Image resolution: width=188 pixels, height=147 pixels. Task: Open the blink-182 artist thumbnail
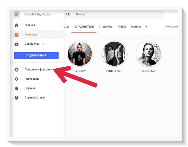click(80, 54)
